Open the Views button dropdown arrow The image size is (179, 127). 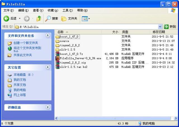[x=89, y=19]
